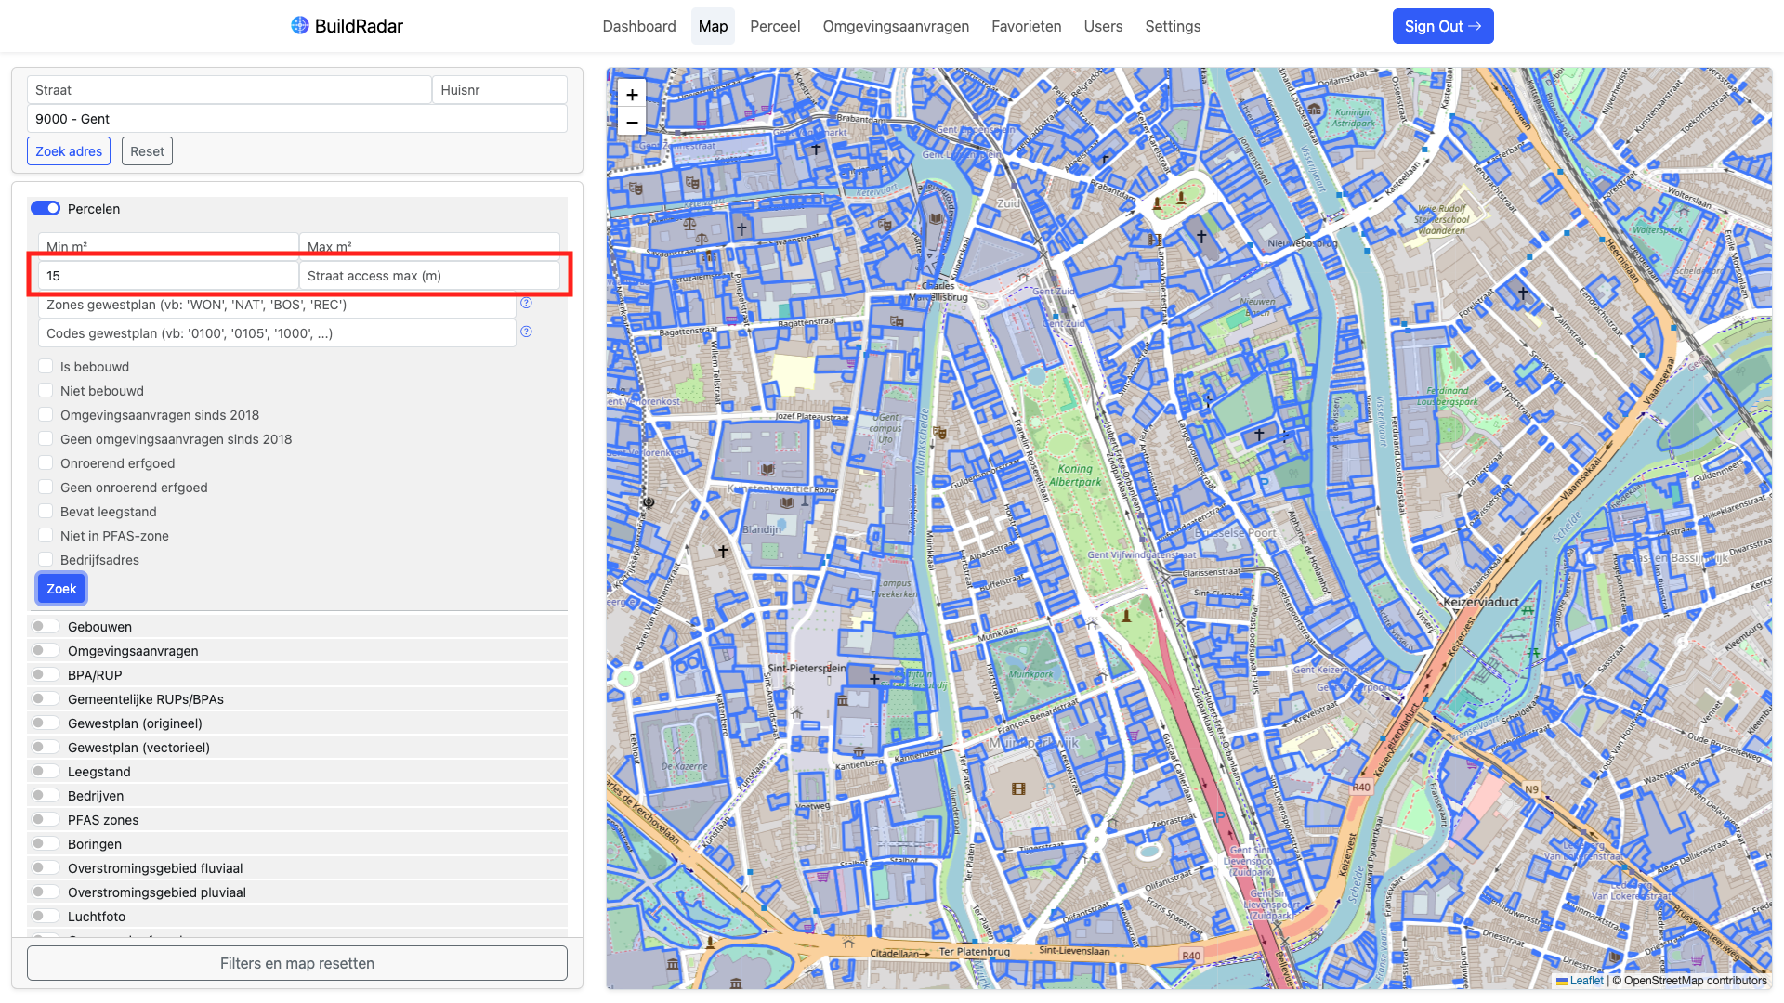The height and width of the screenshot is (1003, 1784).
Task: Turn on the Luchtfoto layer
Action: click(46, 916)
